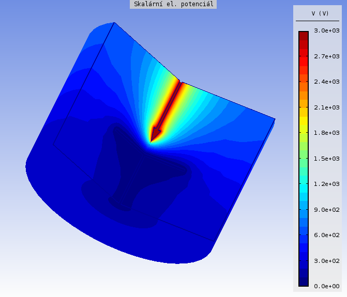Click the 3.0e+02 legend value

pyautogui.click(x=327, y=261)
